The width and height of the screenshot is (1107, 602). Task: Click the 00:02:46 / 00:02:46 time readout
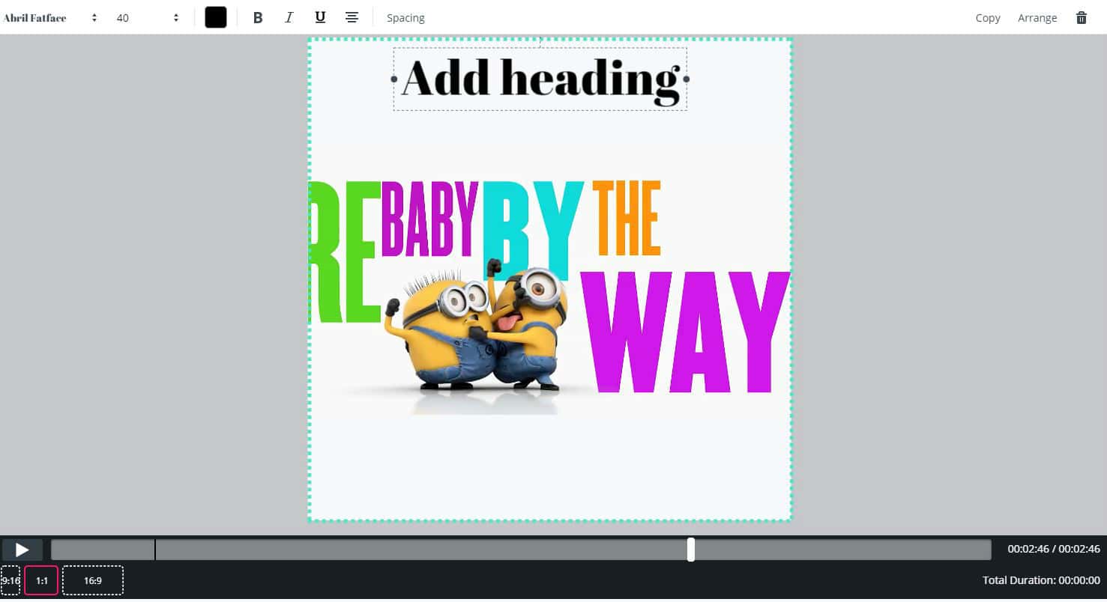1054,549
